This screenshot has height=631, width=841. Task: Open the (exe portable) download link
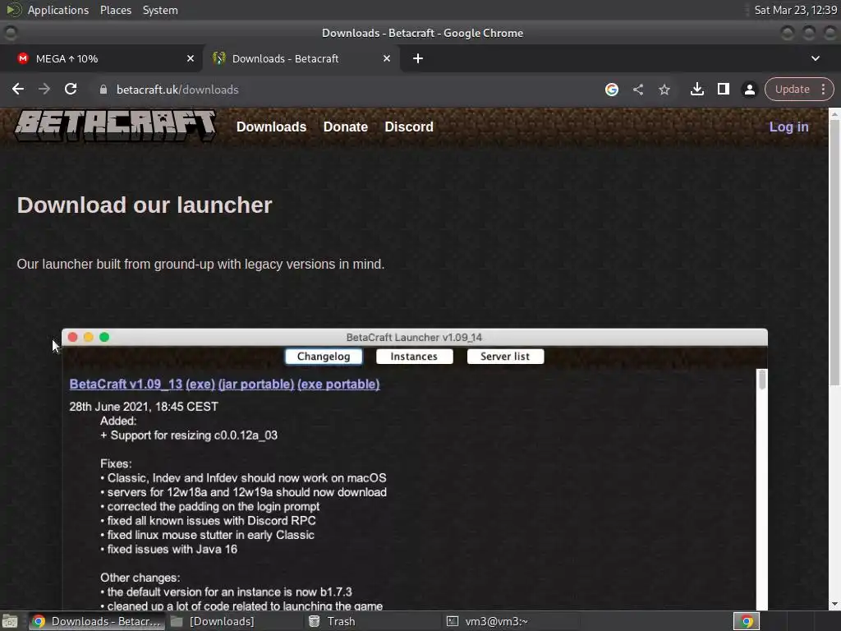point(338,385)
